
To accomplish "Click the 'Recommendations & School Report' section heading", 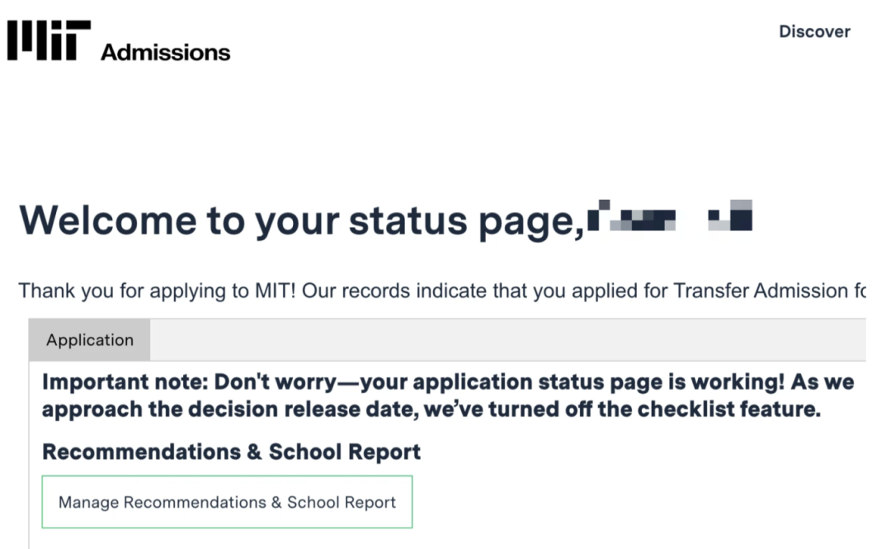I will point(231,452).
